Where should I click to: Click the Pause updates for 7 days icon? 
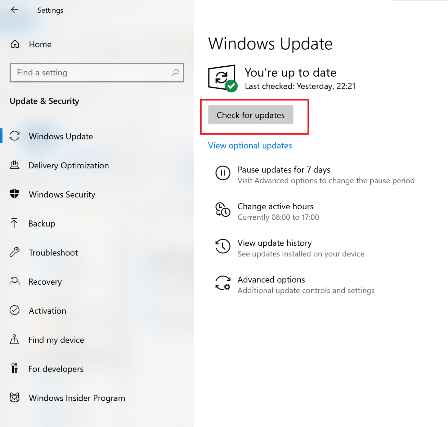point(223,173)
